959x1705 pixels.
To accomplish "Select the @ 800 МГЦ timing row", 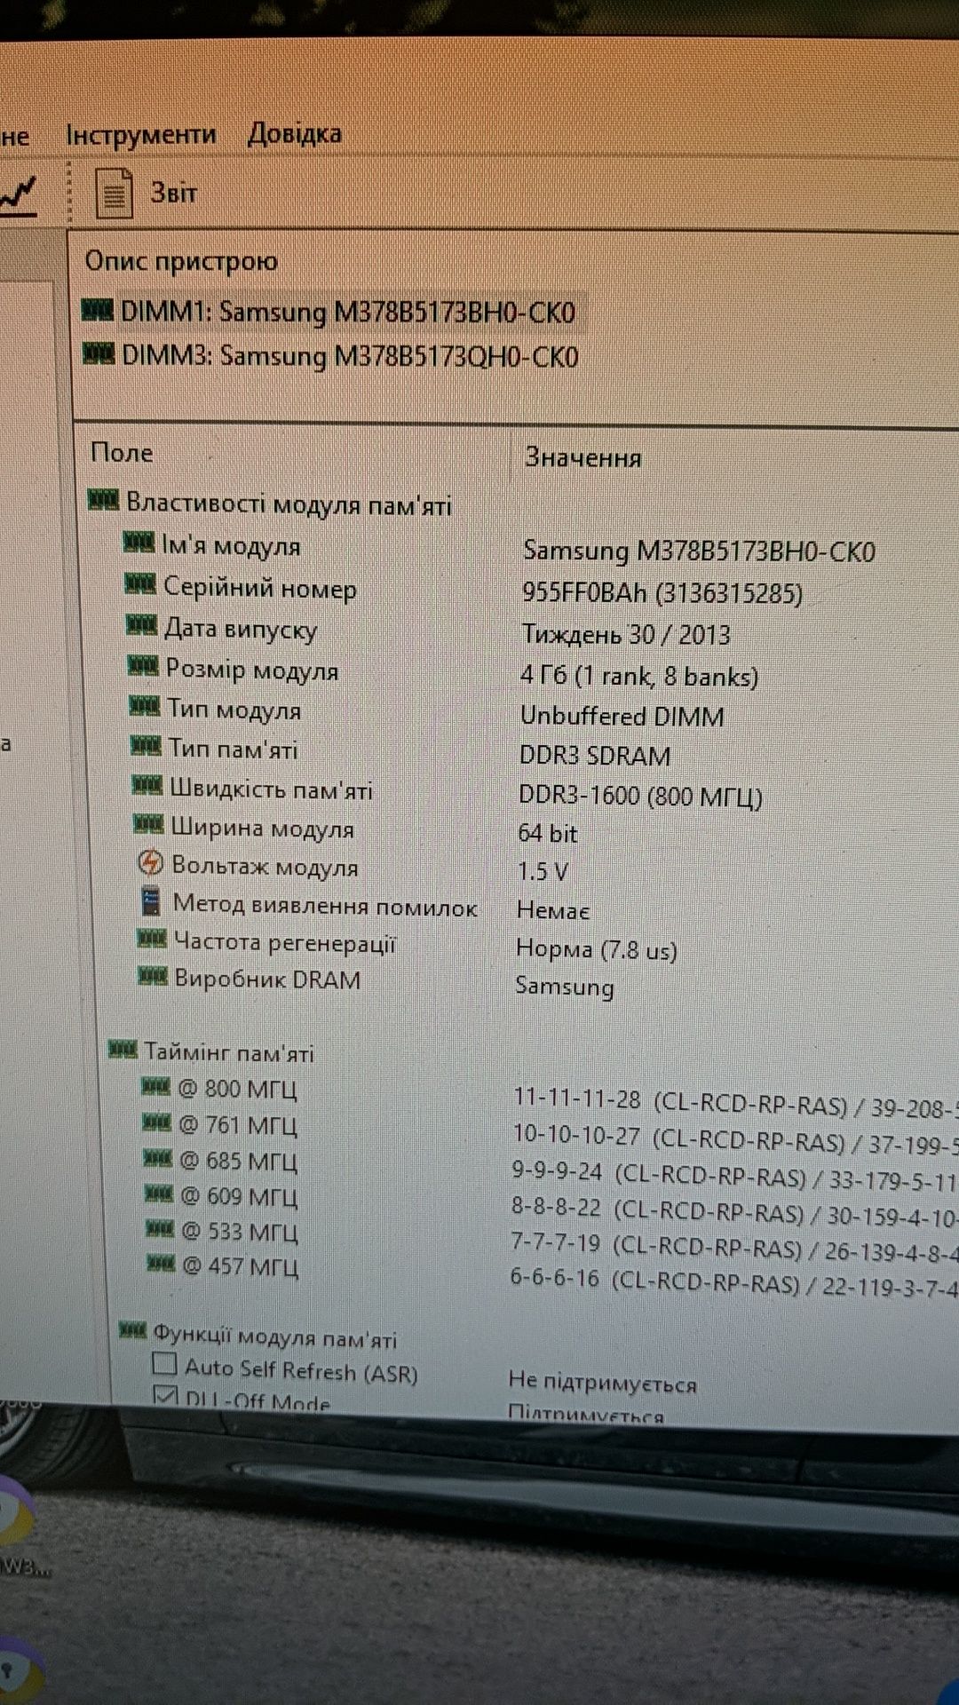I will 238,1090.
